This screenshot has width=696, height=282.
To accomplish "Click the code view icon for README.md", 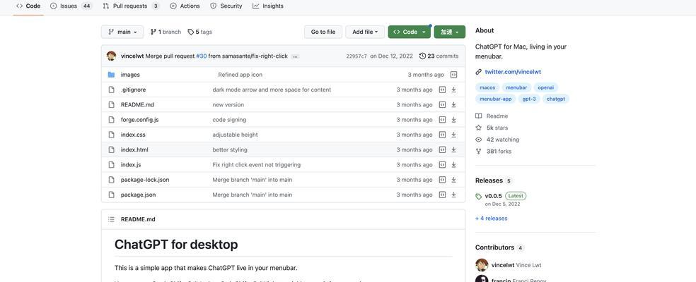I will point(442,105).
